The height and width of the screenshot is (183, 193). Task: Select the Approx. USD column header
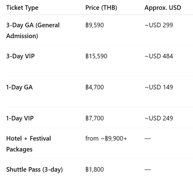(163, 8)
